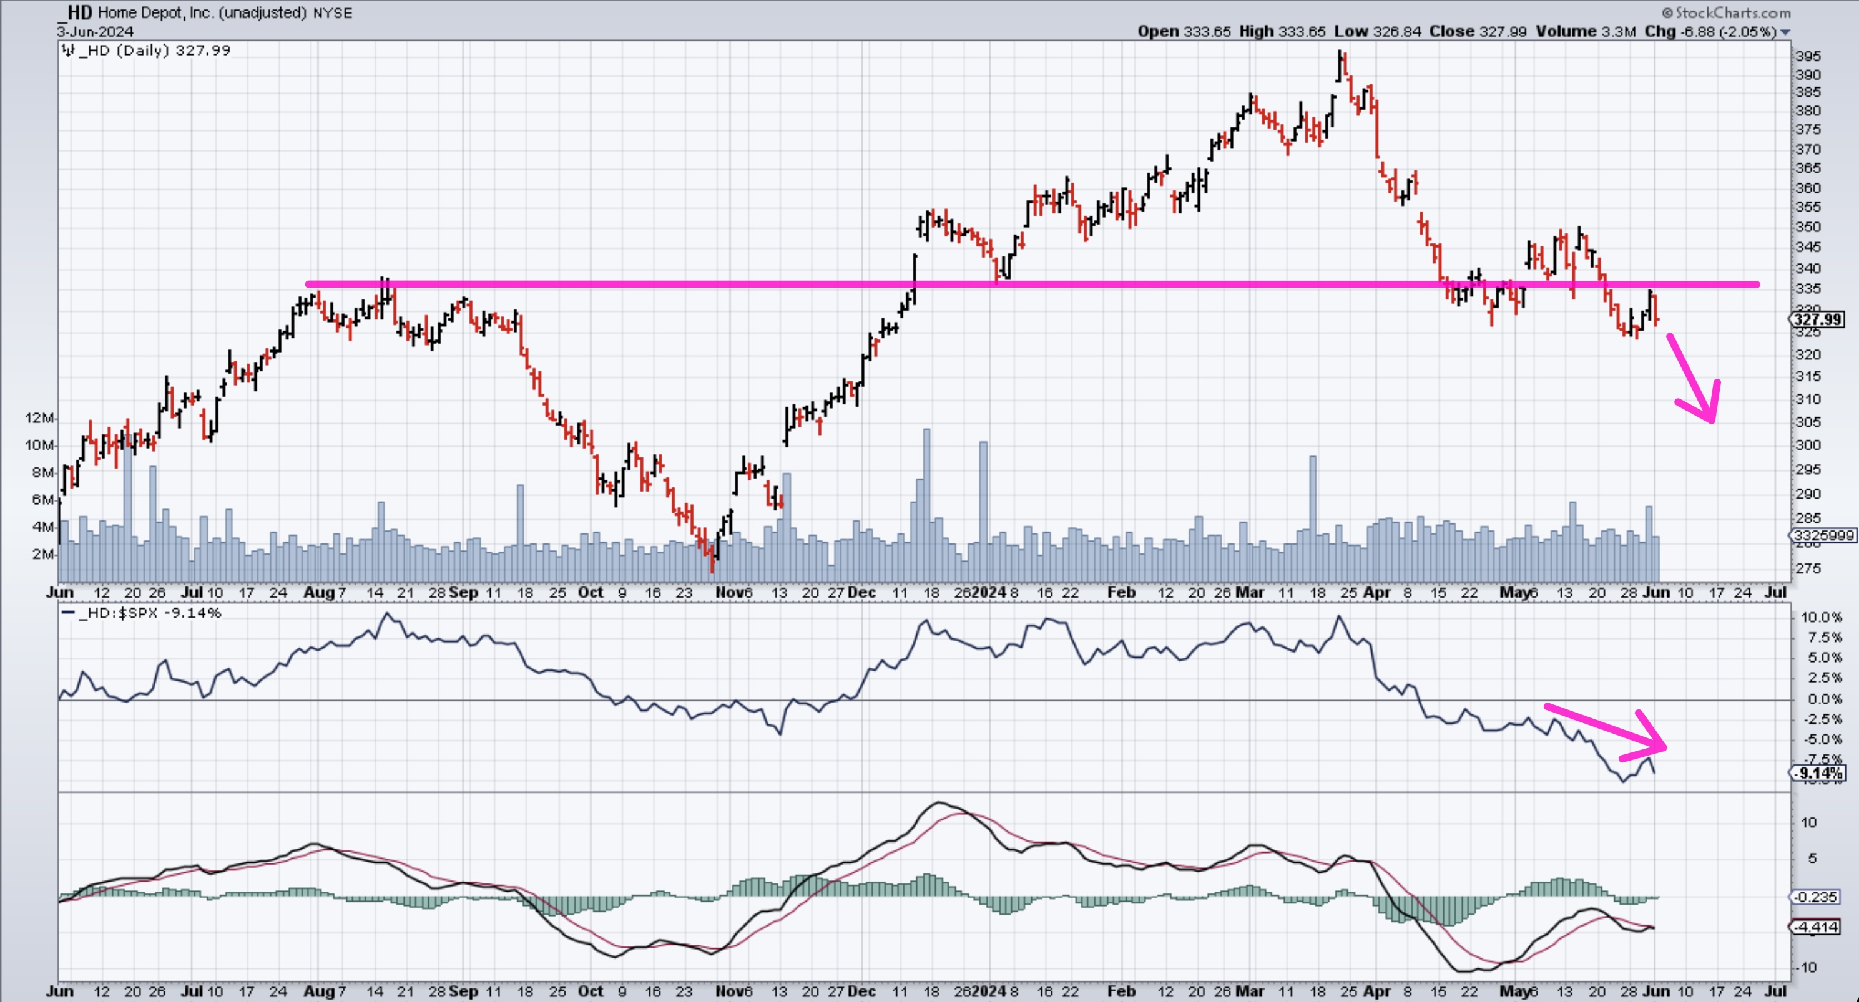Click the 327.99 last price tag on axis

click(x=1818, y=319)
